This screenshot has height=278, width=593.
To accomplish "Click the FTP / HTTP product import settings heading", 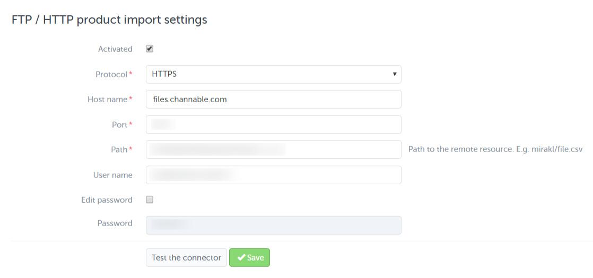I will tap(109, 20).
